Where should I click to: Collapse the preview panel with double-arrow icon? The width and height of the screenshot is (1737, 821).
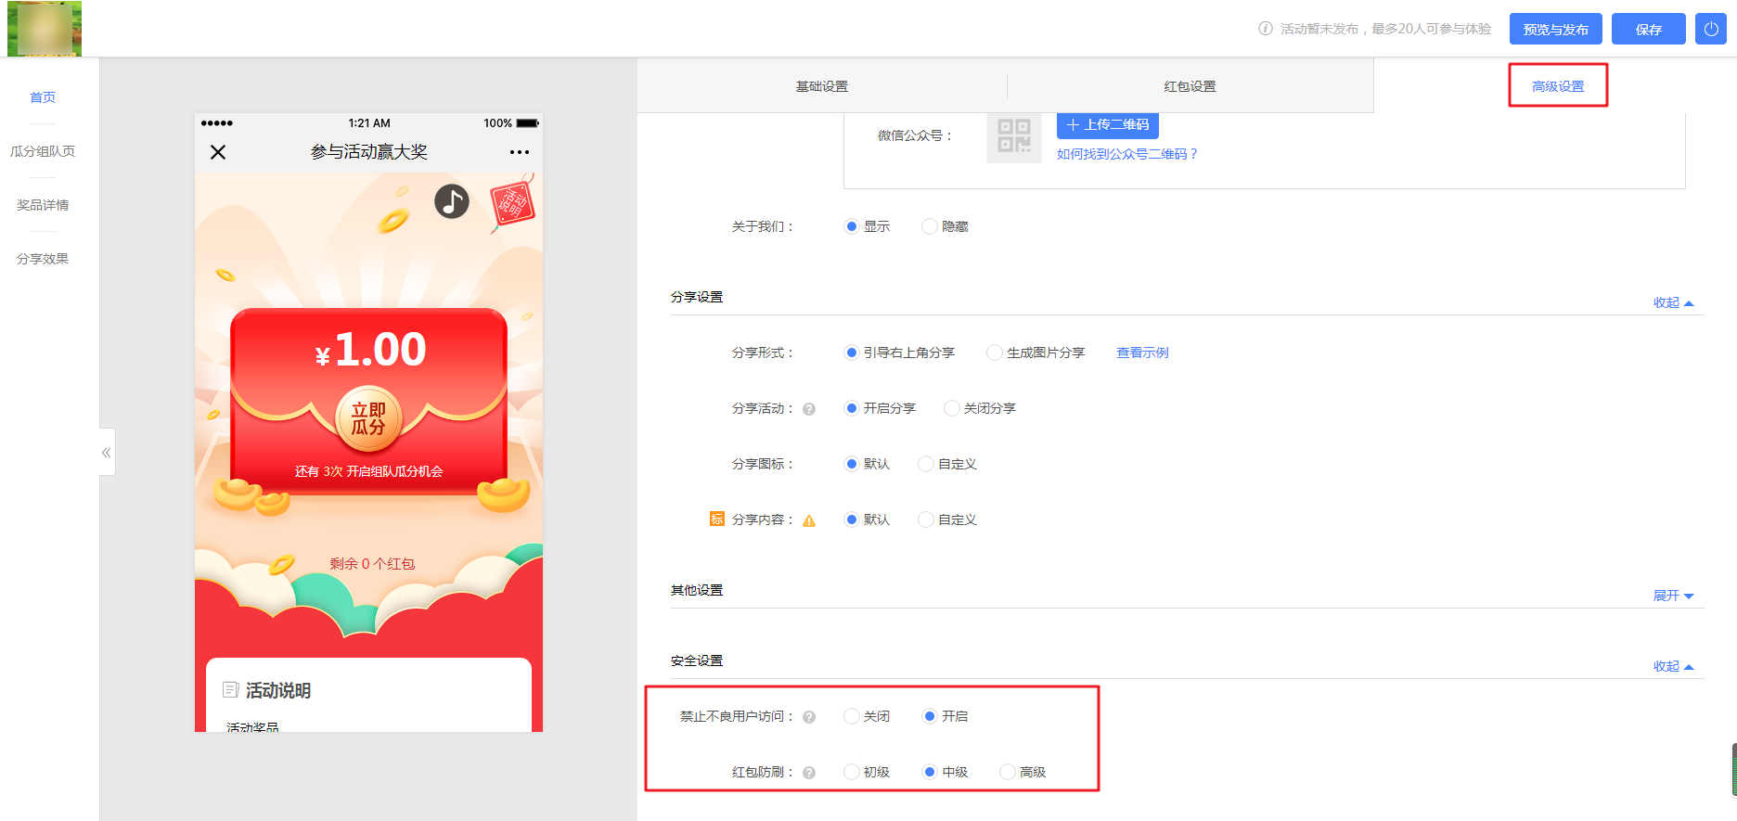click(107, 453)
